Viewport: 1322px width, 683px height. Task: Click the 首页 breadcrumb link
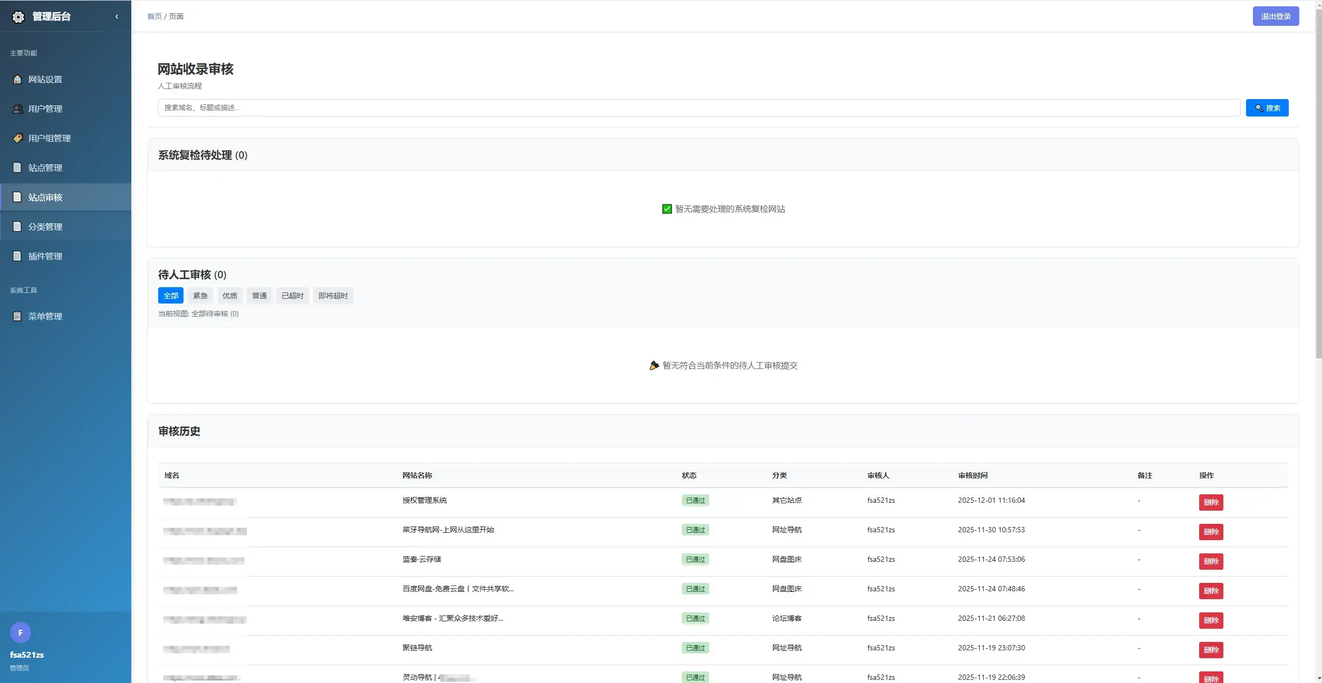pyautogui.click(x=154, y=16)
